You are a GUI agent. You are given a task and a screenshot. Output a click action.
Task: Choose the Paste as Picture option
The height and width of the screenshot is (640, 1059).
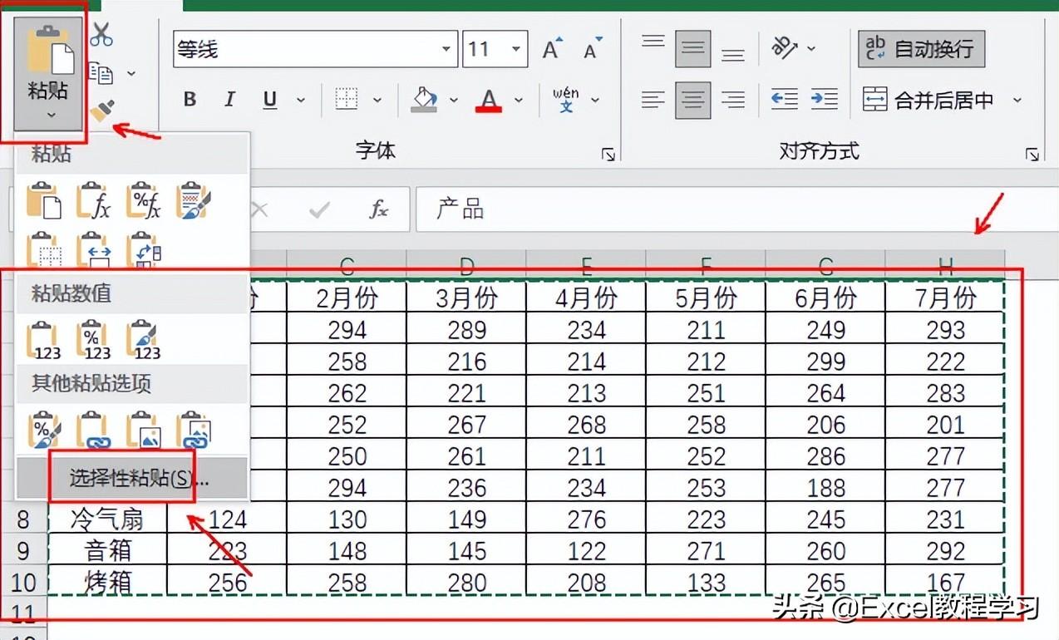pos(144,430)
